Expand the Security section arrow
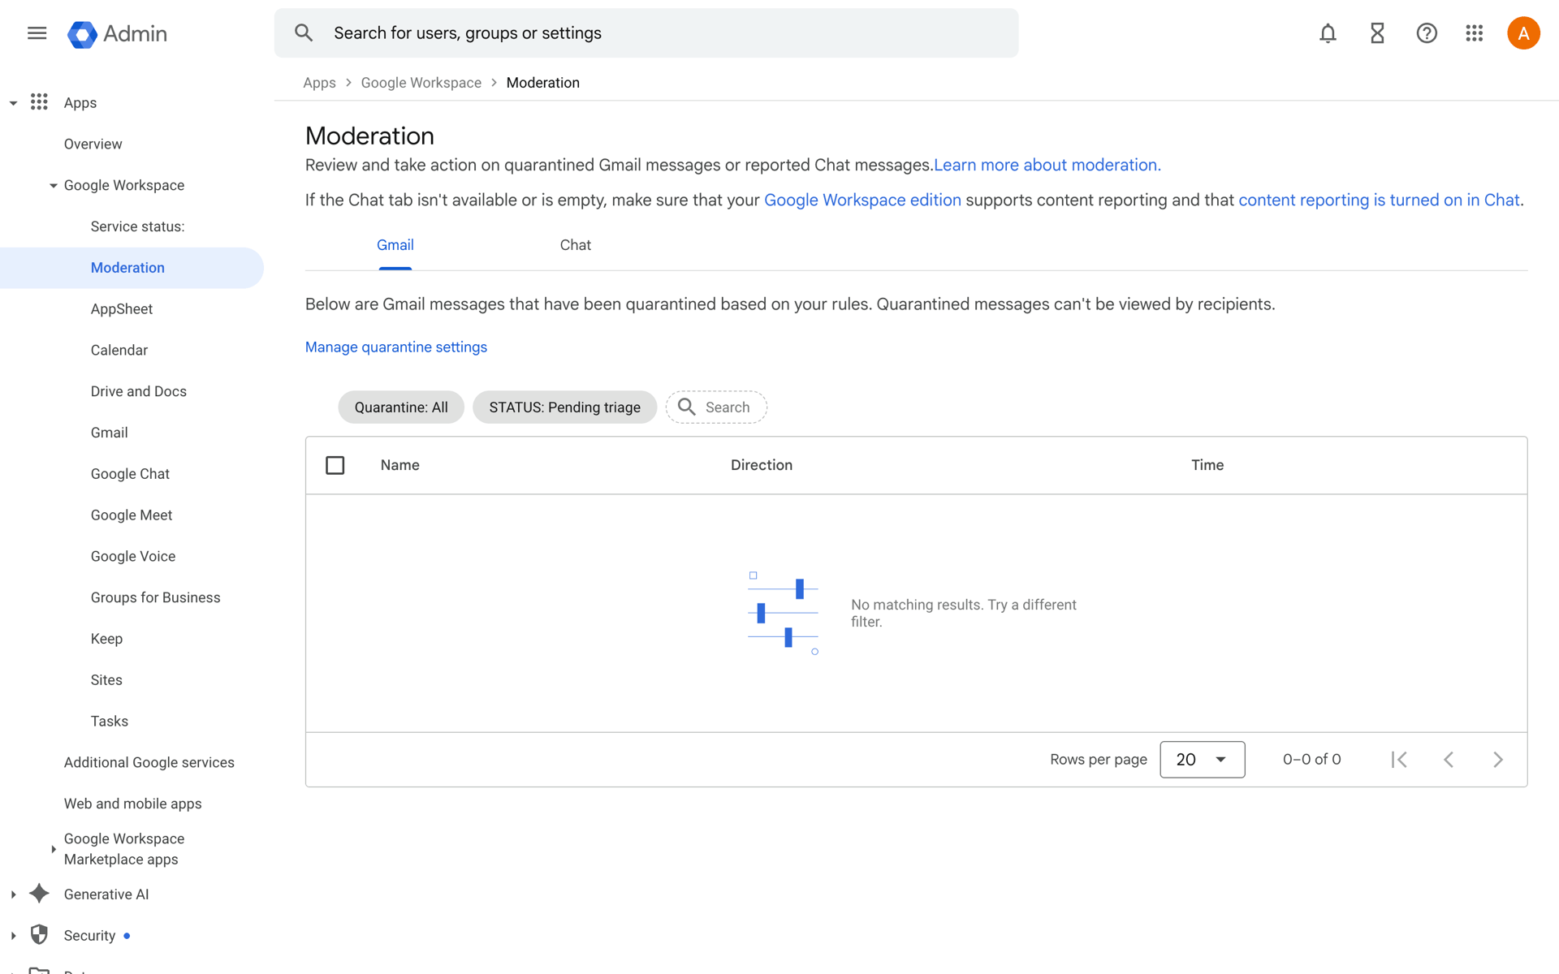This screenshot has width=1559, height=974. point(13,936)
